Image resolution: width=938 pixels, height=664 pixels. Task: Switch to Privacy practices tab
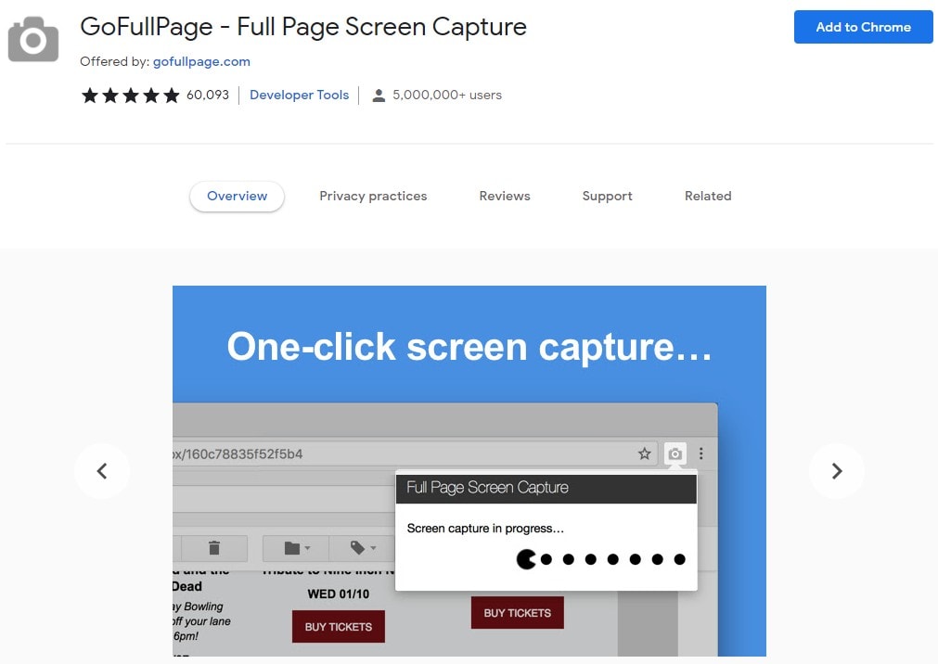(x=373, y=197)
